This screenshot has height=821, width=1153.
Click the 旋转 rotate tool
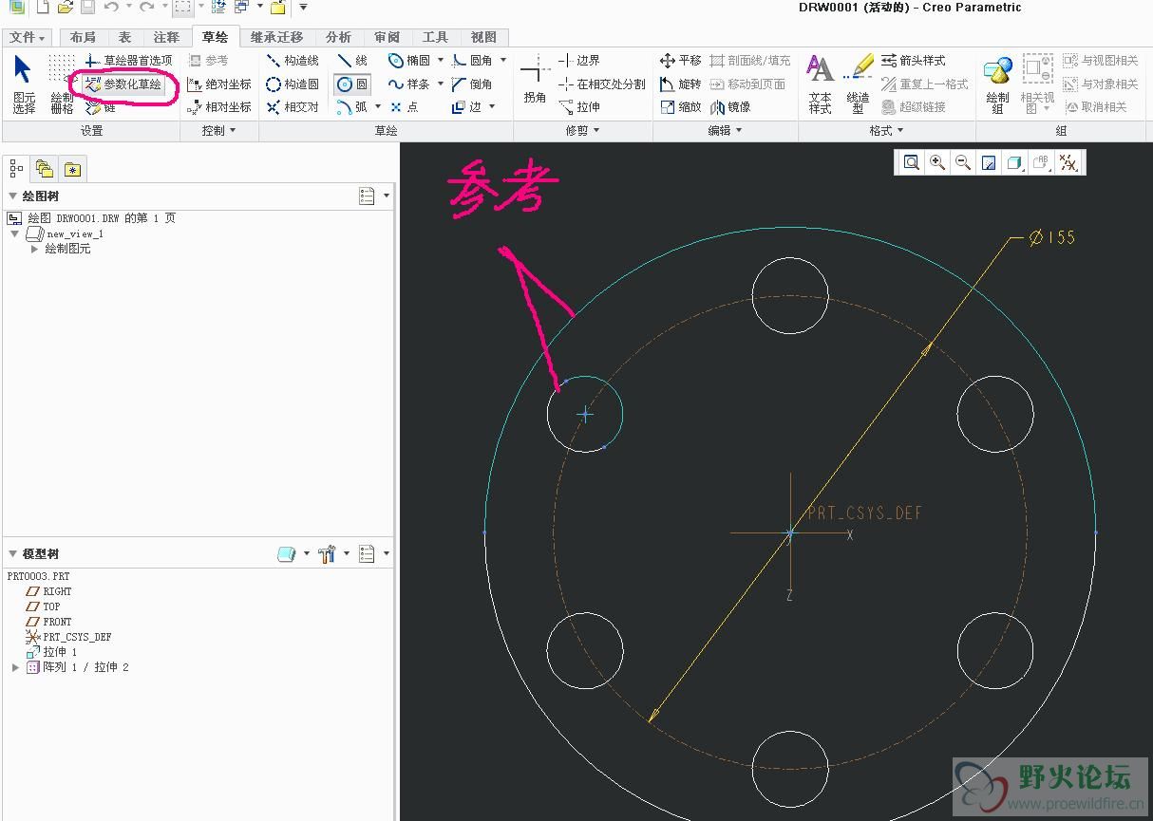tap(680, 84)
